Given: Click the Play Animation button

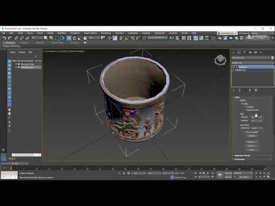Looking at the screenshot, I should coord(204,173).
